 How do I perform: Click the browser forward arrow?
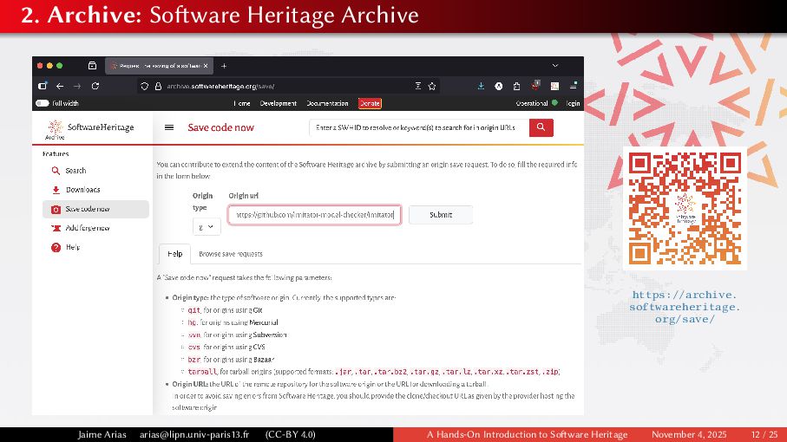(77, 86)
